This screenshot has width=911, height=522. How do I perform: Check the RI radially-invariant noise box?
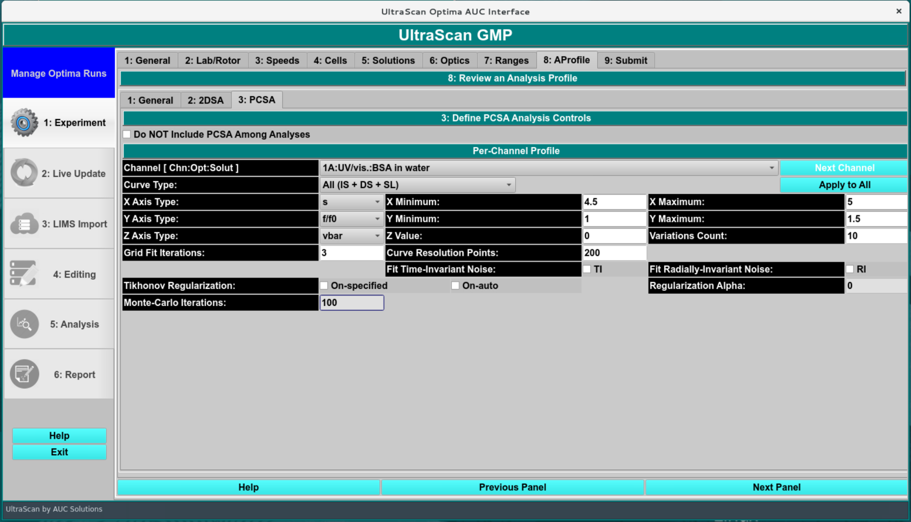[850, 269]
